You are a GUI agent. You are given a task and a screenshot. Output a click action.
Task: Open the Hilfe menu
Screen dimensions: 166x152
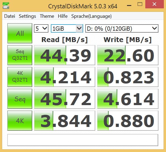[x=63, y=16]
